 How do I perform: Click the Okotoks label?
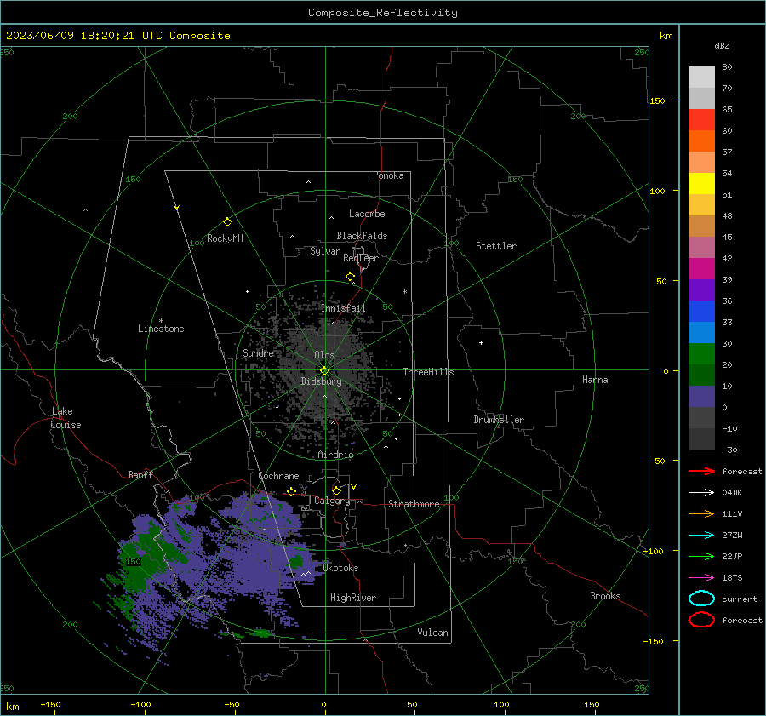(x=340, y=569)
